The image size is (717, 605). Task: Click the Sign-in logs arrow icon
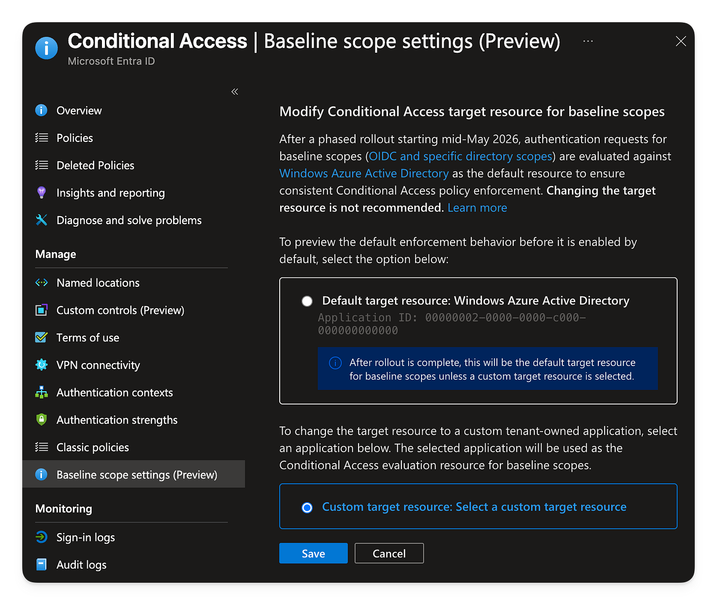[x=41, y=537]
